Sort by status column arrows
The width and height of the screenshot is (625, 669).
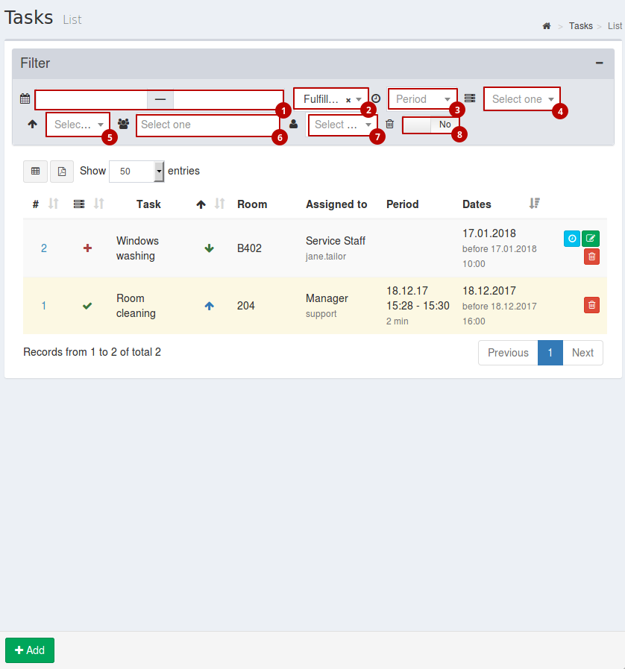pyautogui.click(x=99, y=204)
